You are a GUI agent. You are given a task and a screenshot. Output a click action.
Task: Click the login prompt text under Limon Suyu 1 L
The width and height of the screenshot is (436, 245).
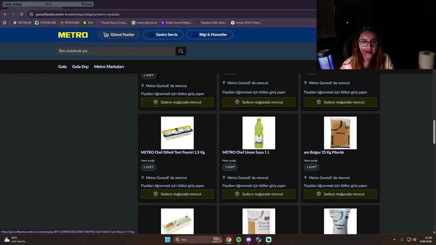click(254, 186)
